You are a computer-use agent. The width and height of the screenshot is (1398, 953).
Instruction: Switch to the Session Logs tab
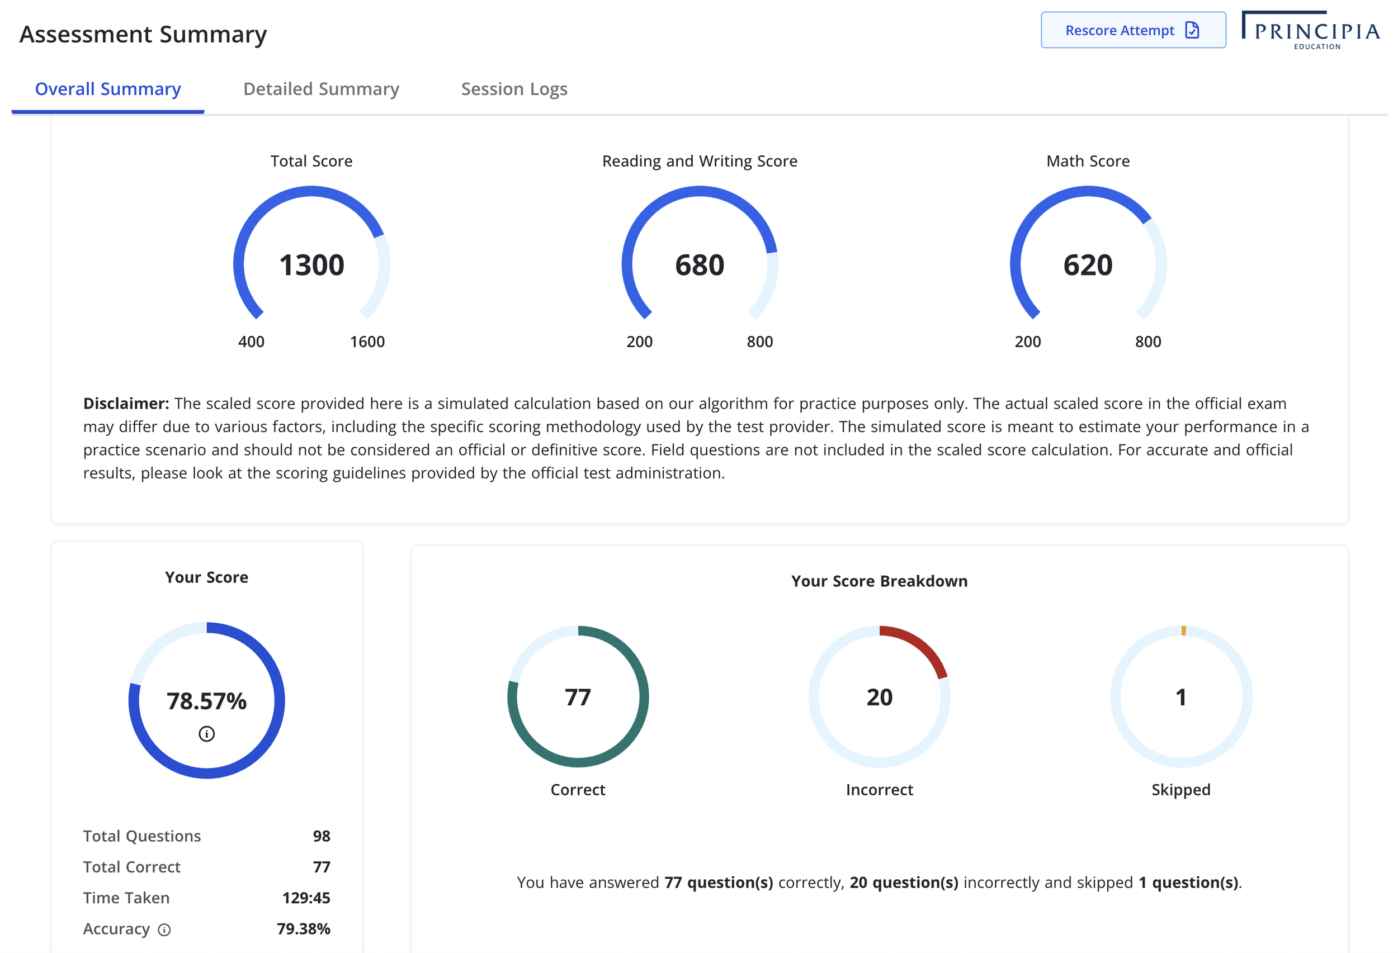(x=514, y=89)
